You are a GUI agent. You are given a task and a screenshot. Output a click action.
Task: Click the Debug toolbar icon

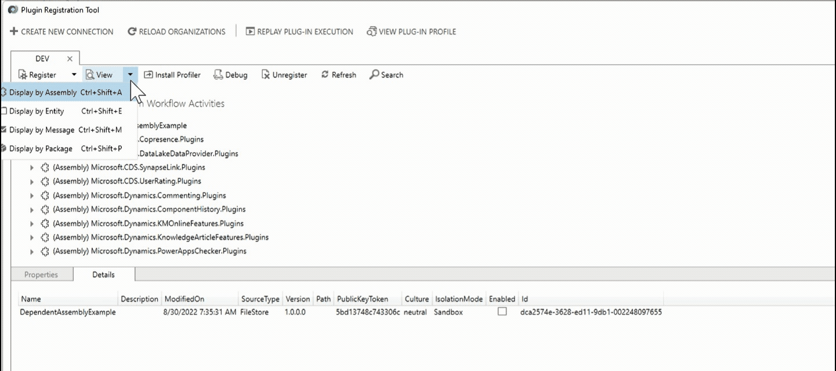click(x=218, y=75)
